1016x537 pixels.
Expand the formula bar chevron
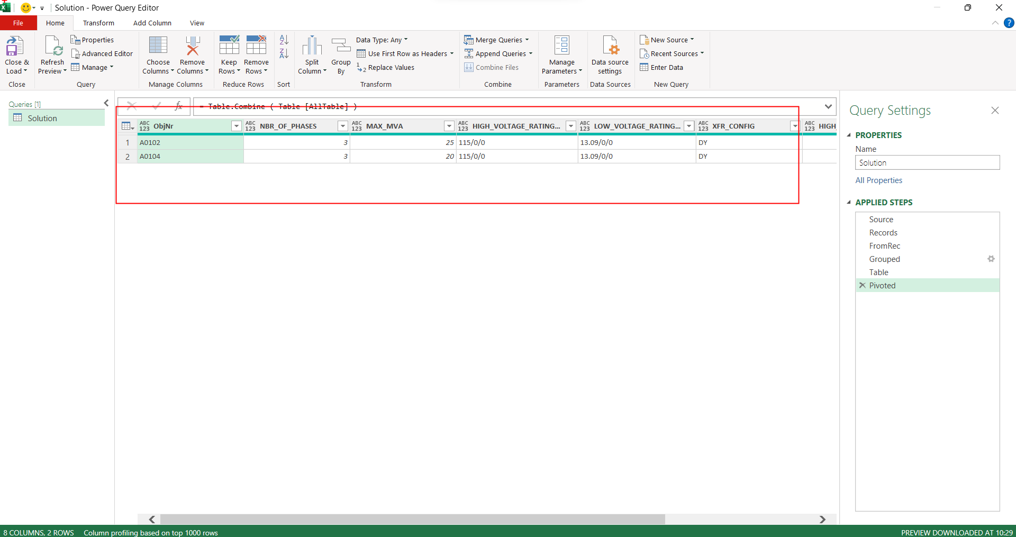click(x=828, y=106)
